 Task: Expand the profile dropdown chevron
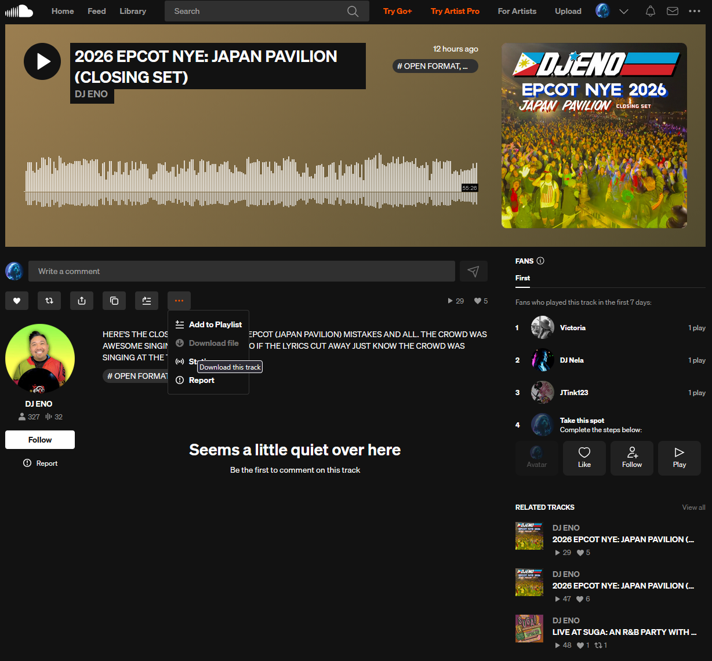pyautogui.click(x=624, y=11)
